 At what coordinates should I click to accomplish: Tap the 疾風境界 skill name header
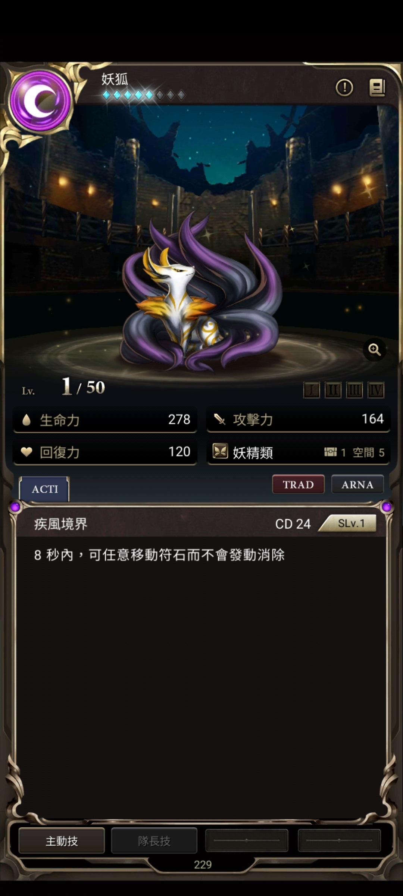tap(60, 524)
